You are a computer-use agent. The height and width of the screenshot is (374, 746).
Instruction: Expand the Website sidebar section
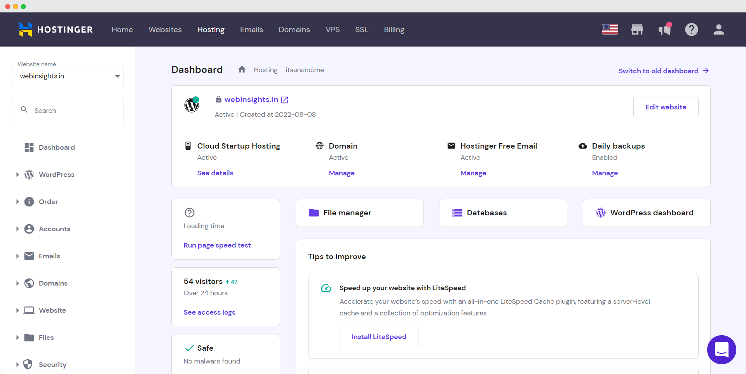pos(17,310)
